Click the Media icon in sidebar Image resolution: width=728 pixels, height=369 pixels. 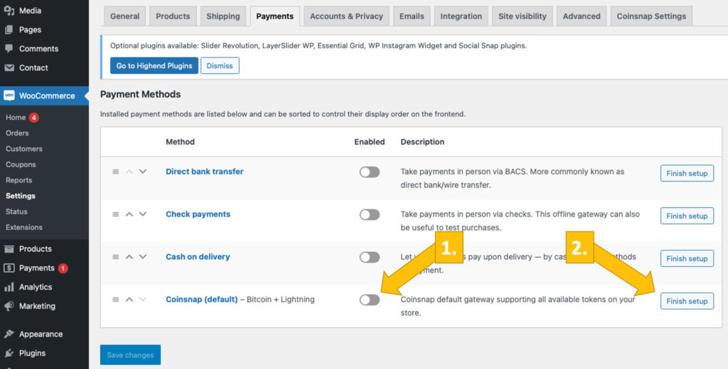[x=9, y=11]
